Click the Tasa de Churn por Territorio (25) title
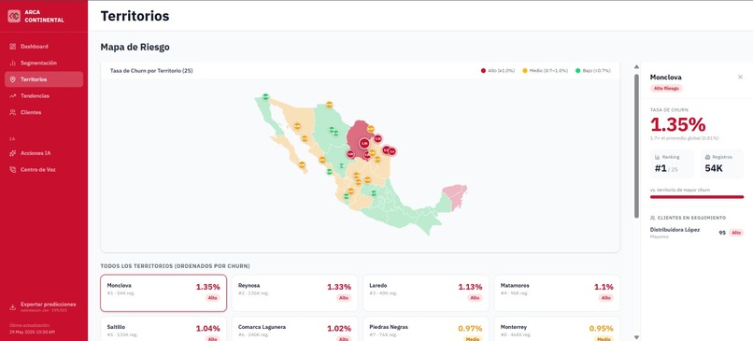The width and height of the screenshot is (753, 341). pos(151,71)
